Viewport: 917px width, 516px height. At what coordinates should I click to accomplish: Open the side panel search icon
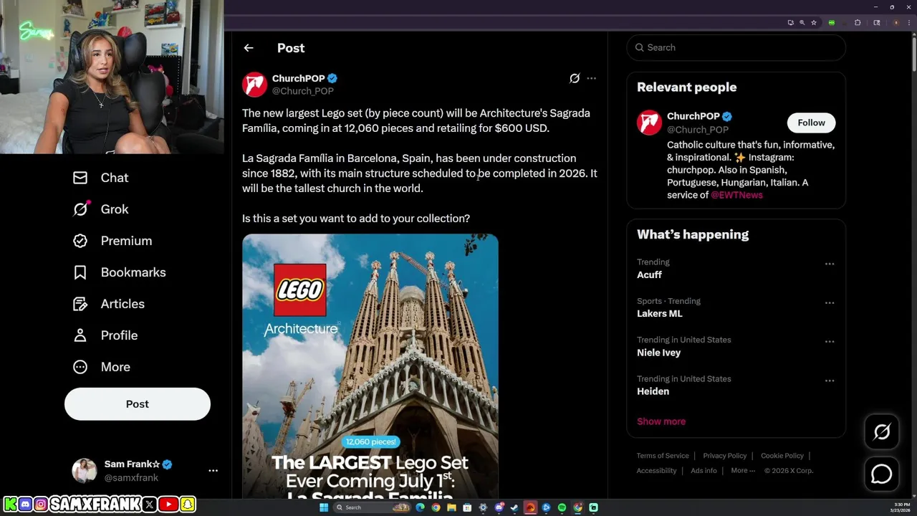[877, 23]
